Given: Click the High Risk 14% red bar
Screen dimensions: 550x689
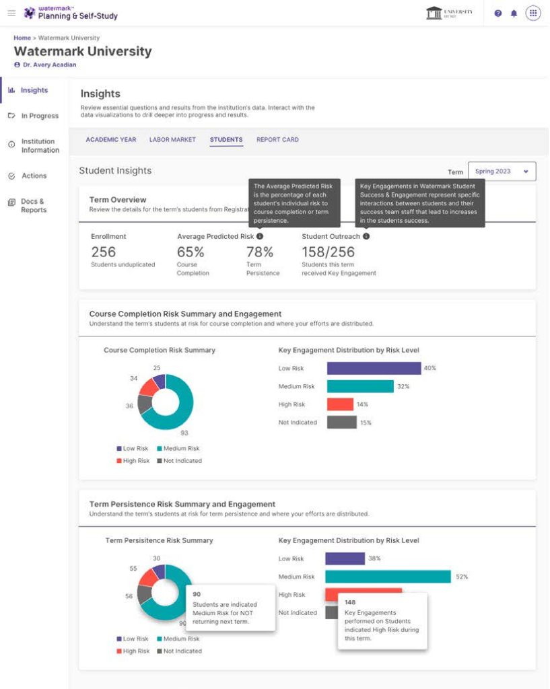Looking at the screenshot, I should (340, 404).
